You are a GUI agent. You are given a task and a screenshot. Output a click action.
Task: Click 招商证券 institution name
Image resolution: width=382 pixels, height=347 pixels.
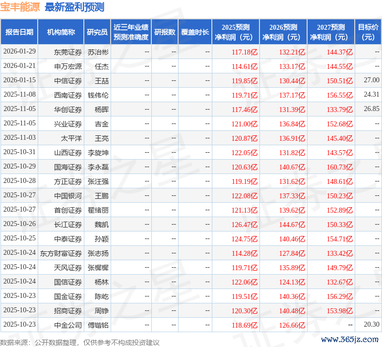[68, 311]
